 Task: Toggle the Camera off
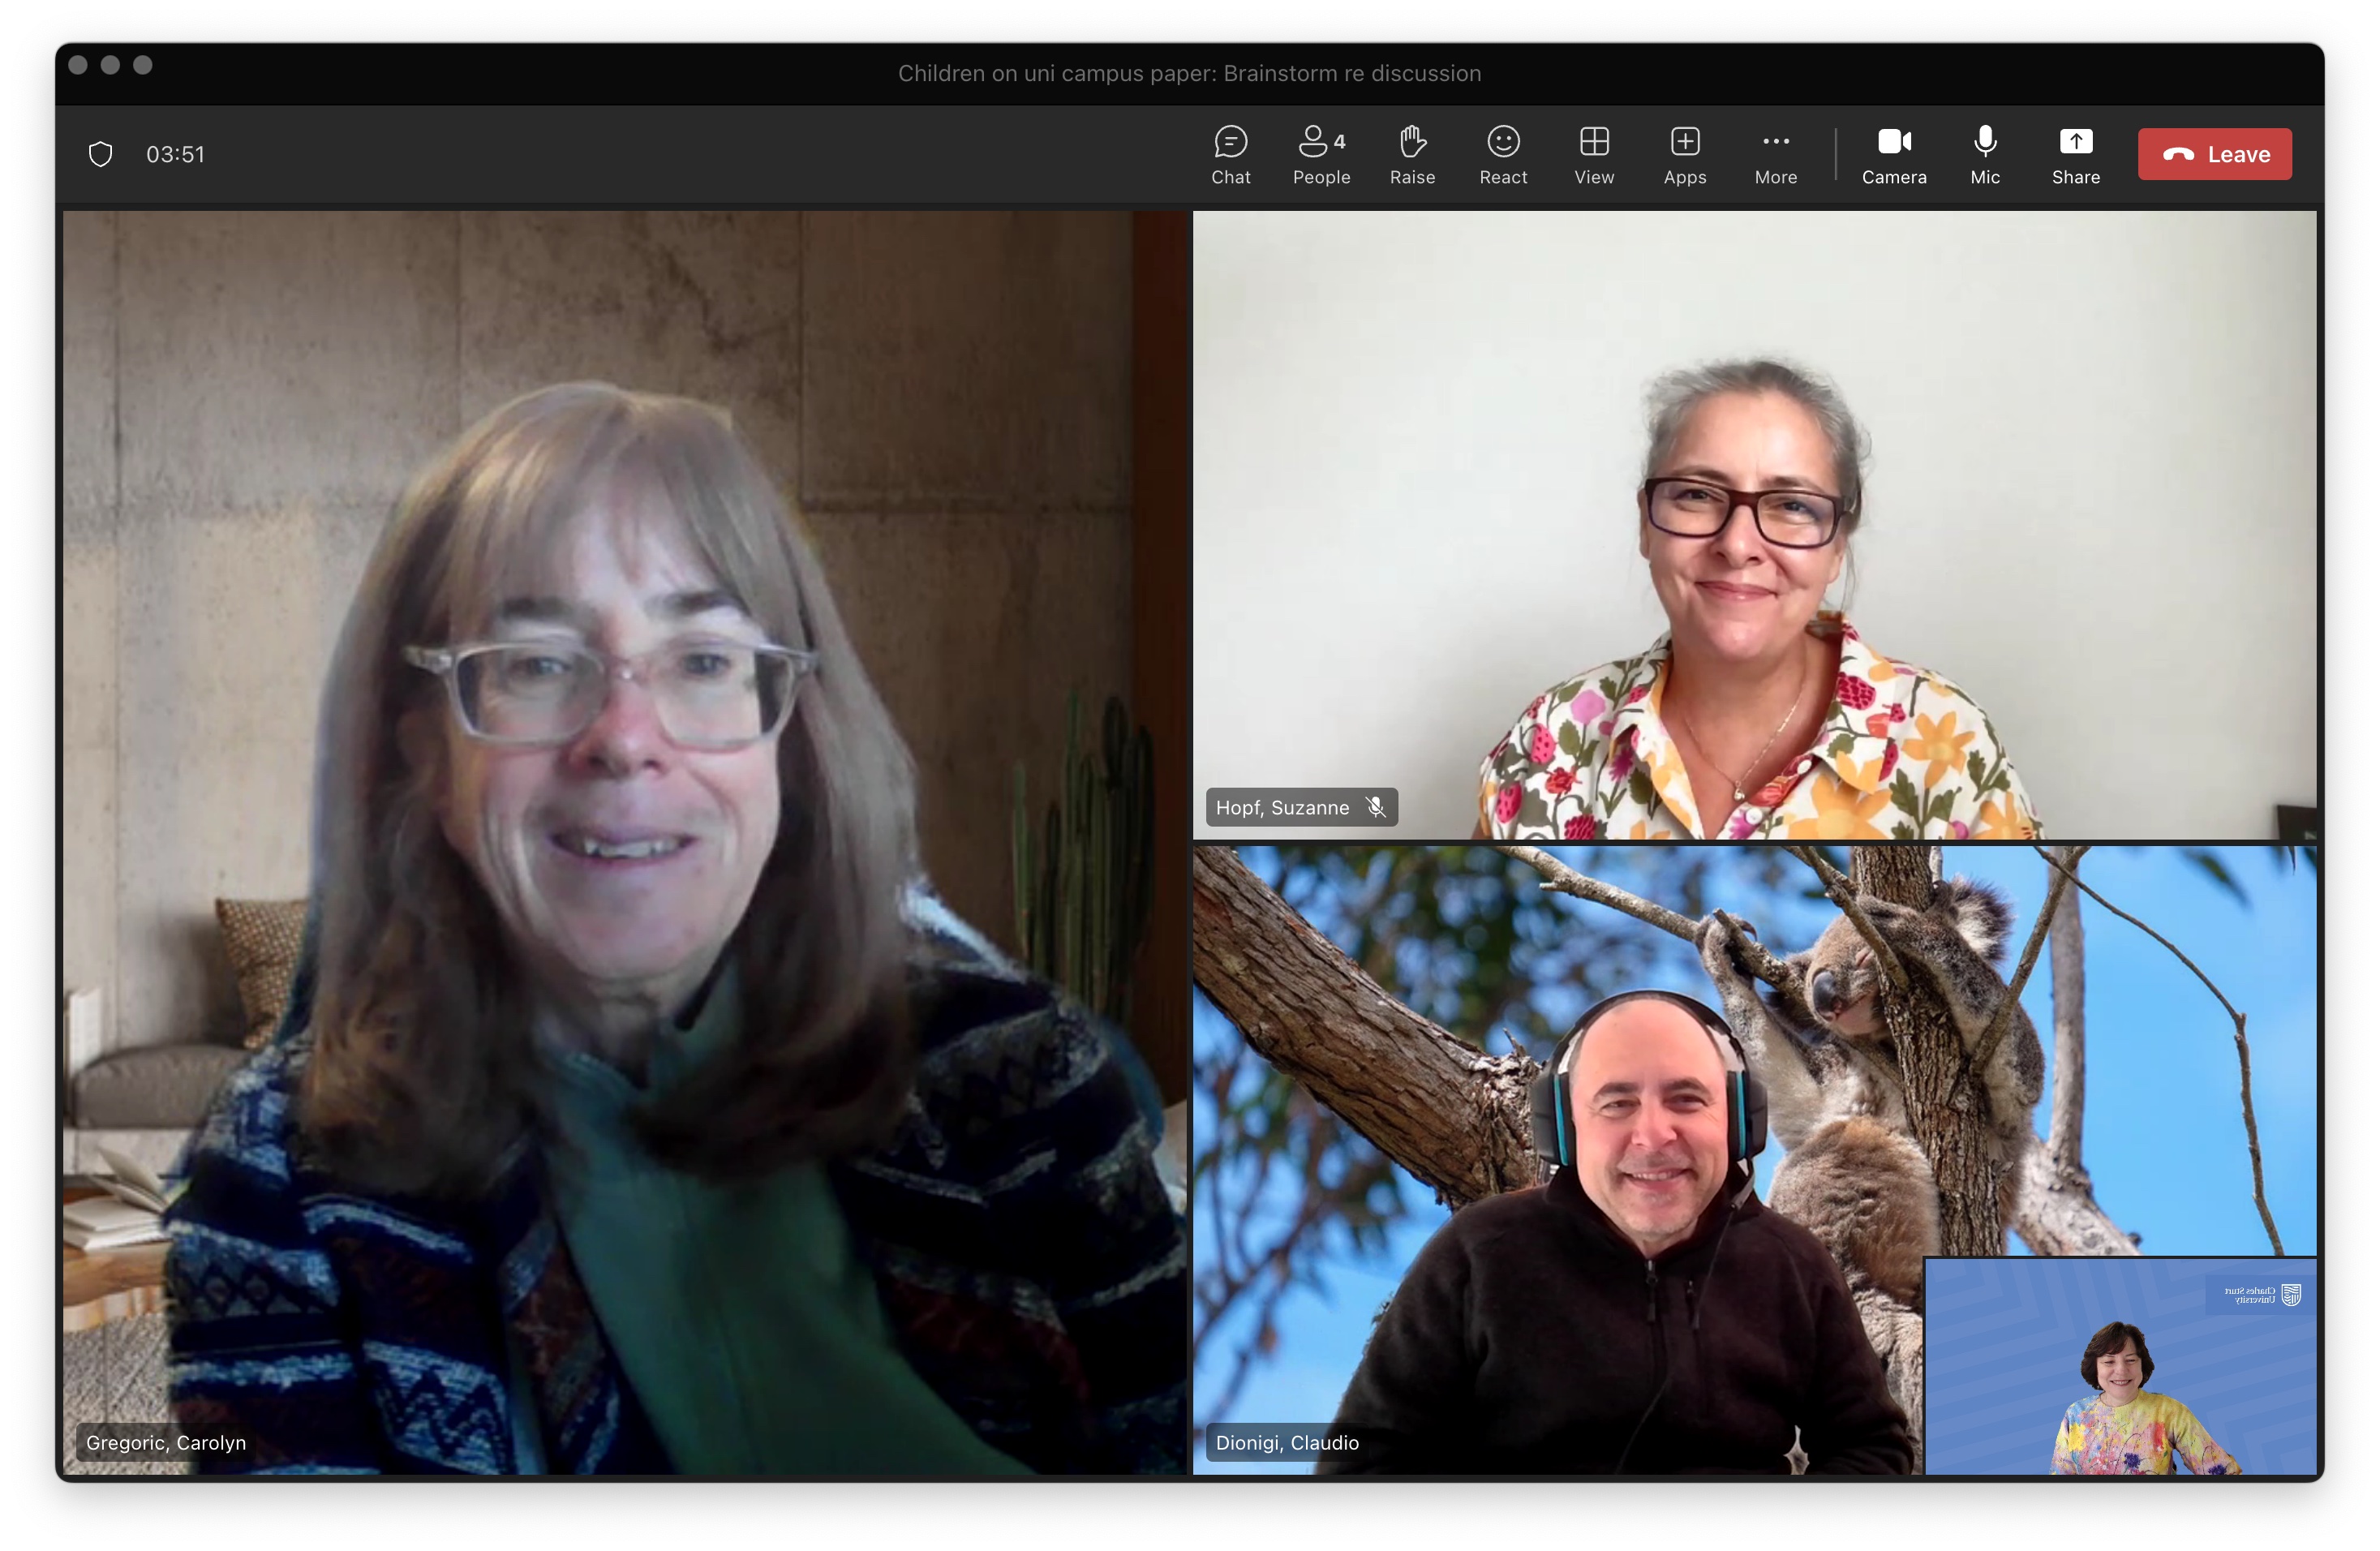(x=1893, y=155)
